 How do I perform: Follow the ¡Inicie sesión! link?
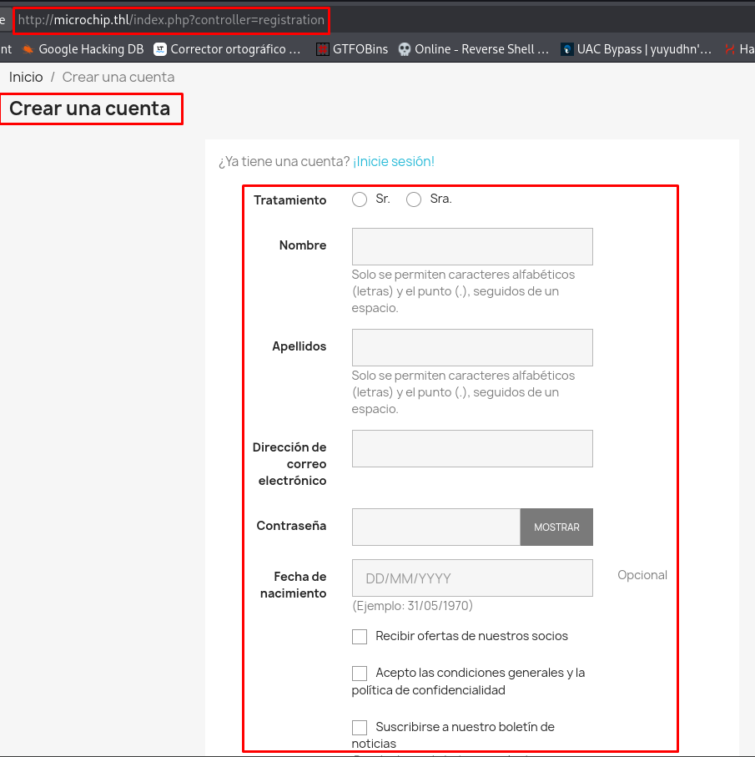click(394, 162)
